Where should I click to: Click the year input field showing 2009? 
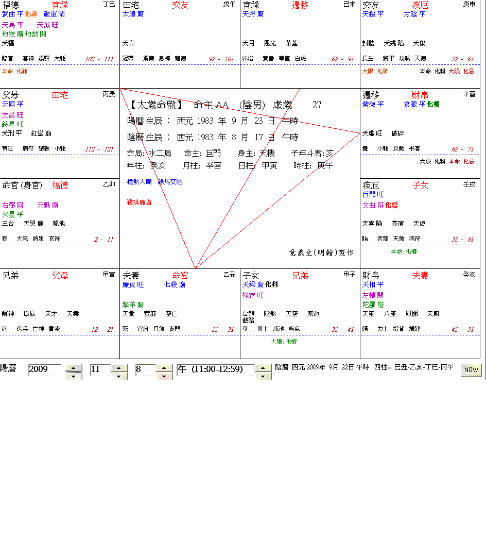tap(44, 369)
